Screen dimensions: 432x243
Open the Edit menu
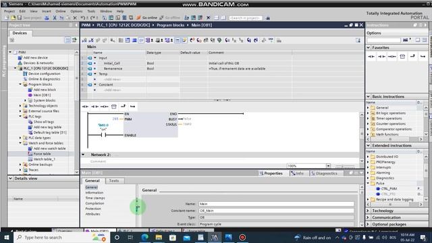tap(22, 11)
